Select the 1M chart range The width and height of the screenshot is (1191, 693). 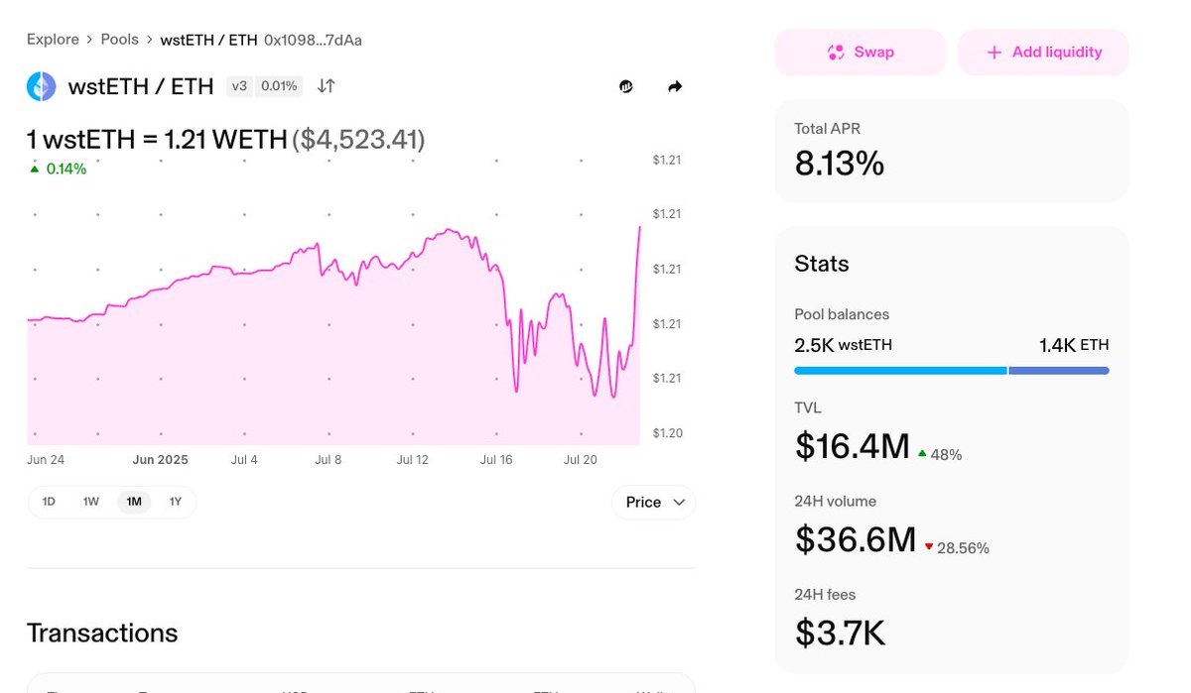coord(134,502)
